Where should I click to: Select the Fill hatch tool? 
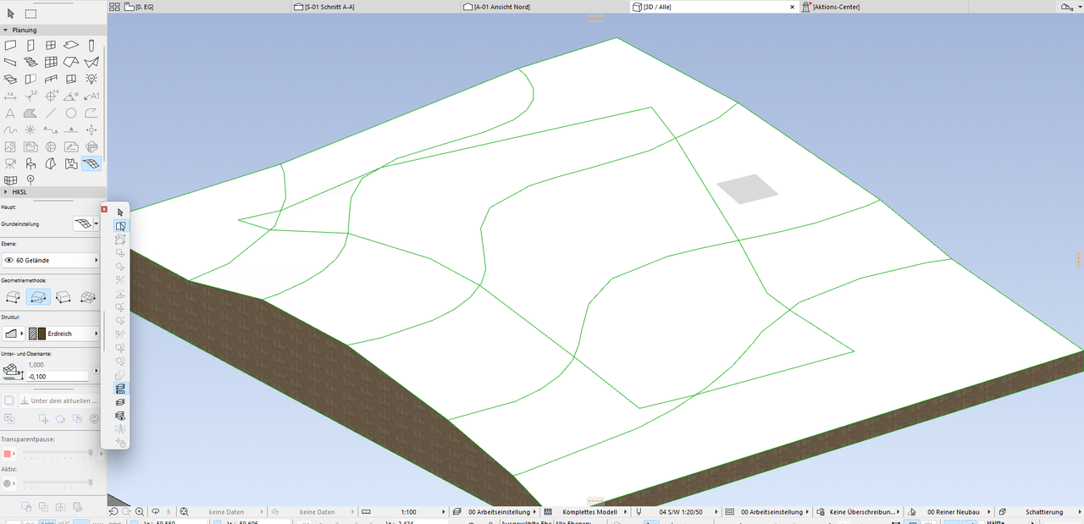coord(30,113)
